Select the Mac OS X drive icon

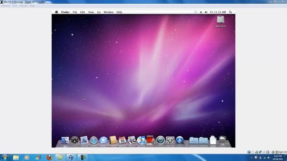[221, 21]
